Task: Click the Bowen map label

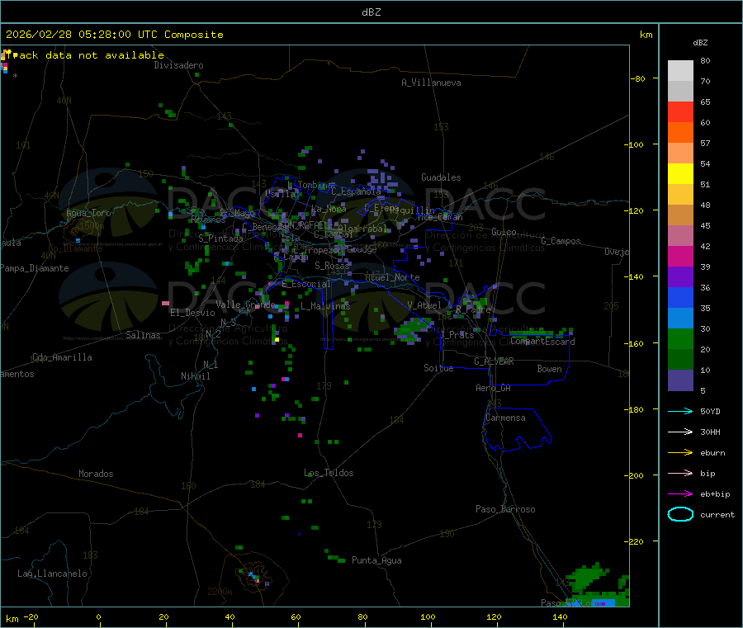Action: point(550,369)
